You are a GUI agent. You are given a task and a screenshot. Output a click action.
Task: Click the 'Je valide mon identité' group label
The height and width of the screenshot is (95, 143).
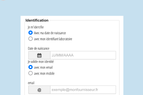[41, 62]
